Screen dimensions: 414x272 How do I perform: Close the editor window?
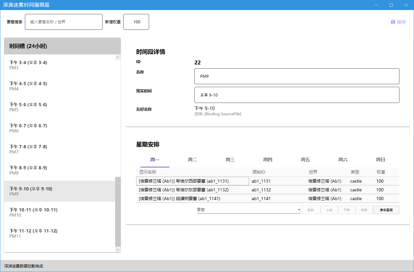(406, 5)
